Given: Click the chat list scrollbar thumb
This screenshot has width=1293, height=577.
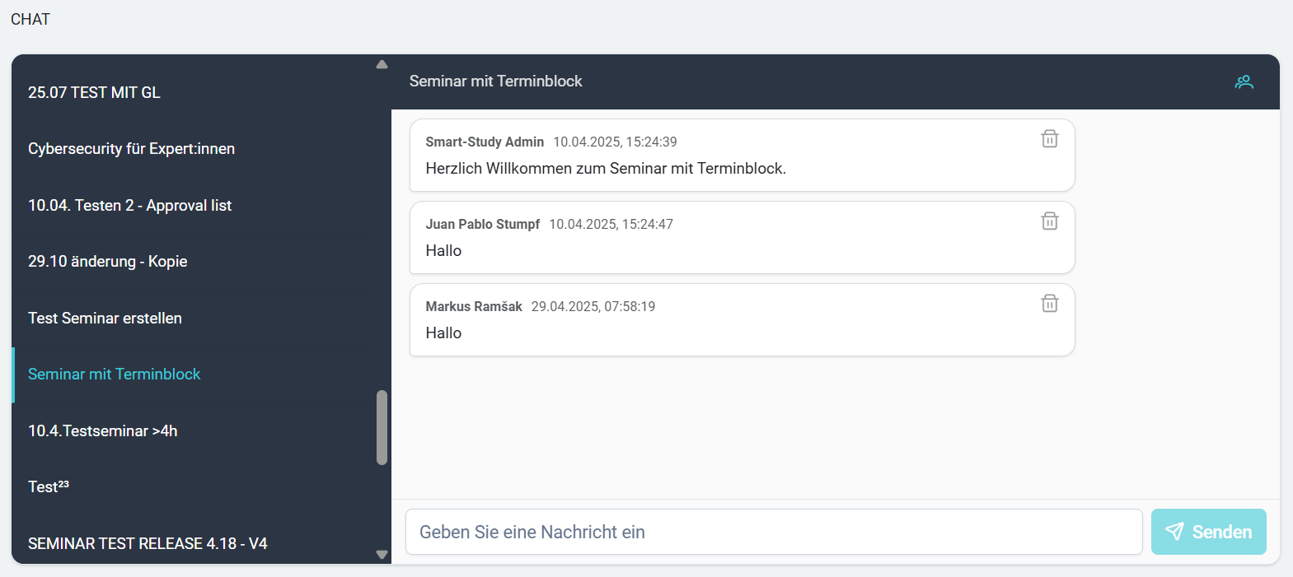Looking at the screenshot, I should click(x=382, y=428).
